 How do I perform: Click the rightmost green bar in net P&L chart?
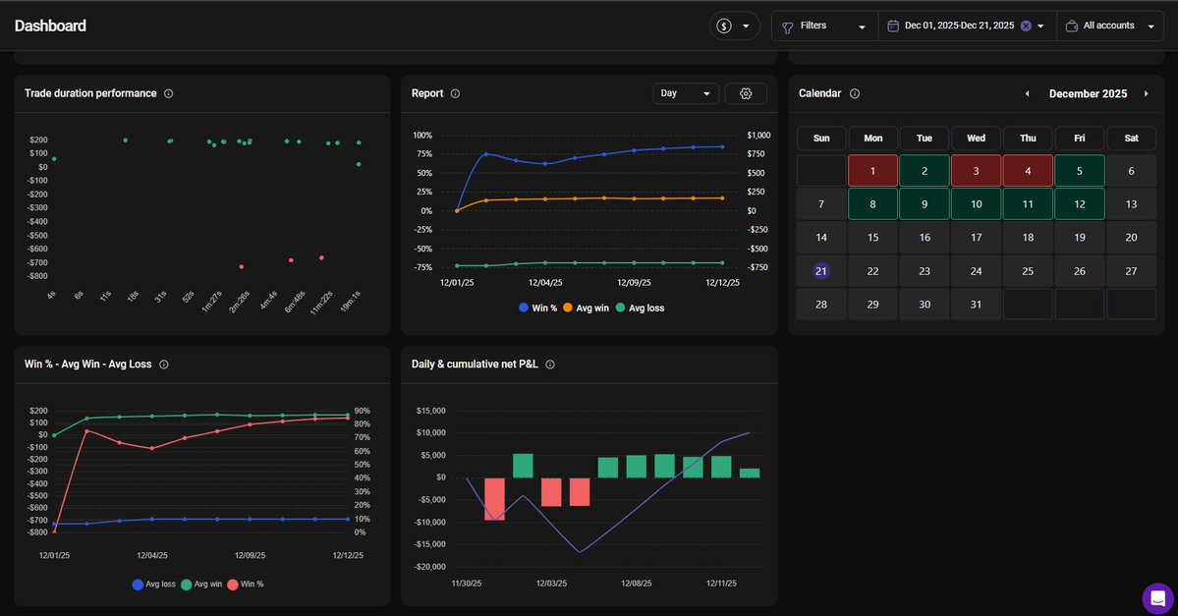pos(750,474)
